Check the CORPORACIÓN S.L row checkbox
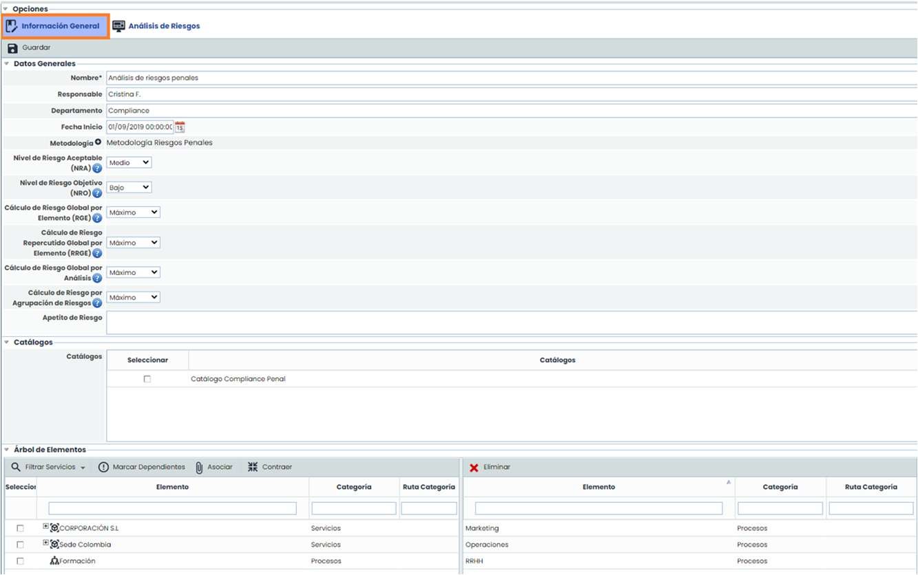This screenshot has height=575, width=918. [20, 528]
